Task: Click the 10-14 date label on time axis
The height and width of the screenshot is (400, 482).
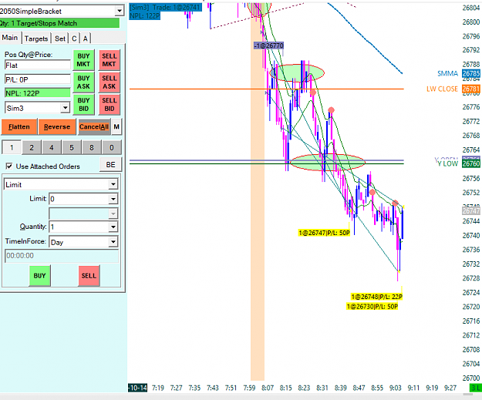Action: pyautogui.click(x=137, y=388)
